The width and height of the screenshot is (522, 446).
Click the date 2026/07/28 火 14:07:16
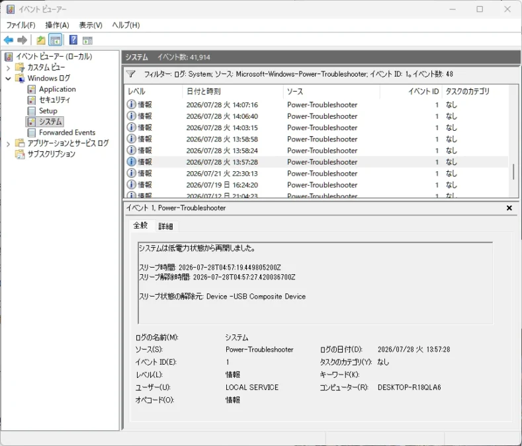click(x=222, y=105)
